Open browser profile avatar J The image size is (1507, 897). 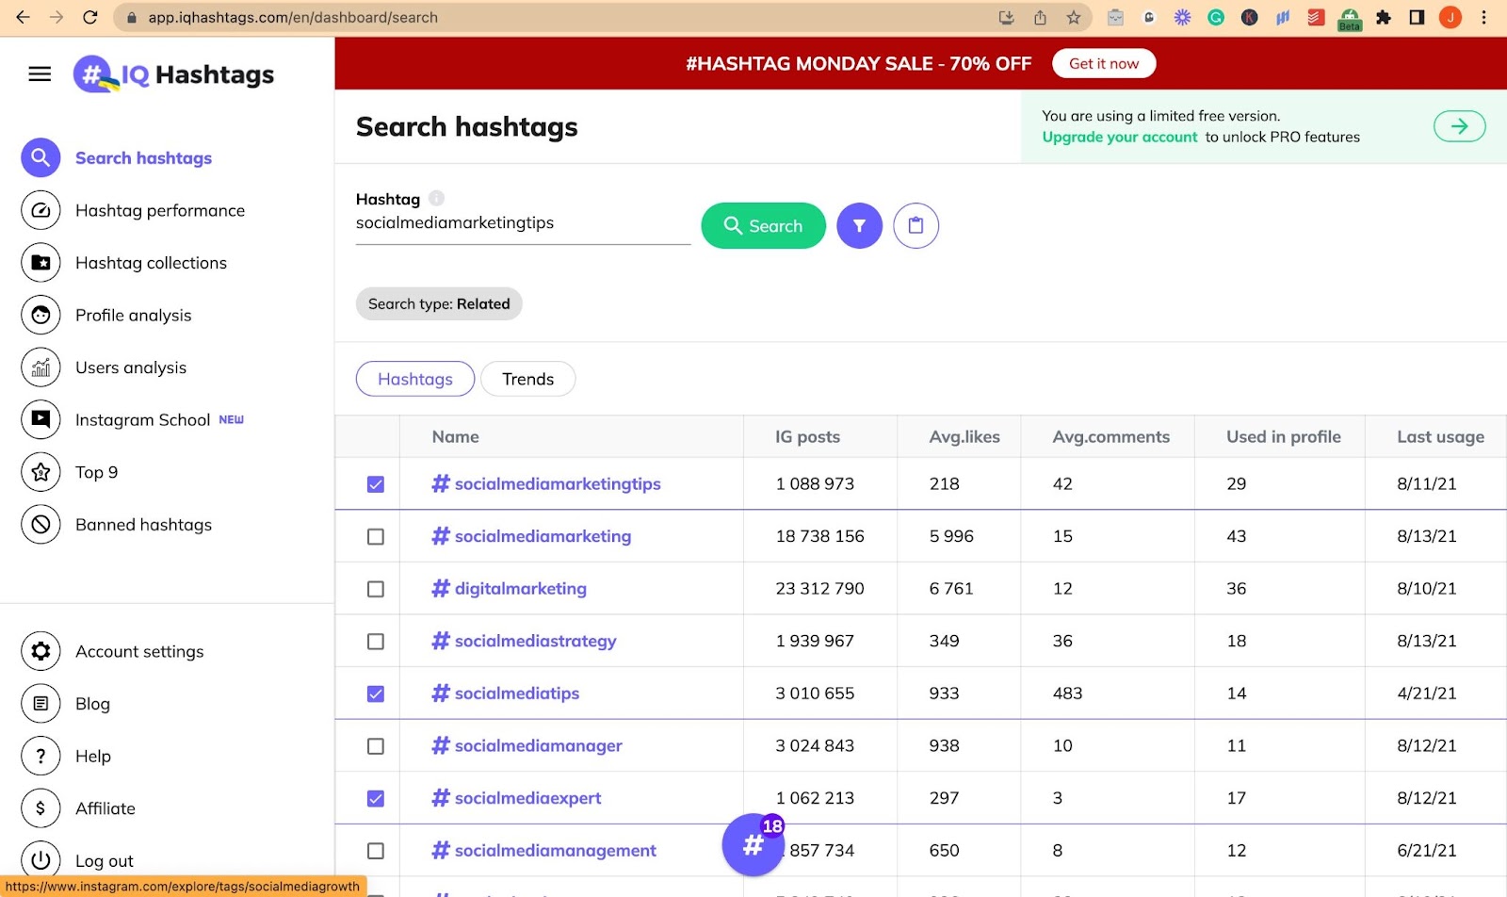[x=1450, y=17]
